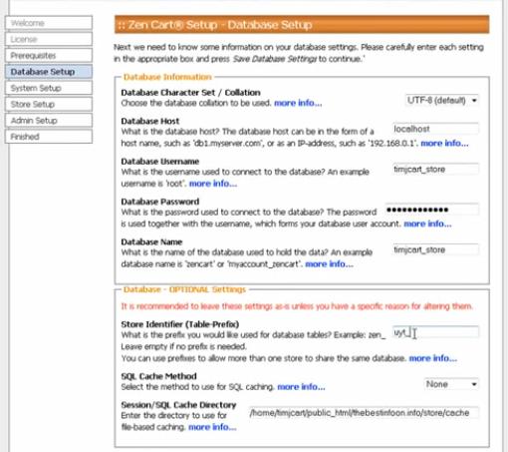The height and width of the screenshot is (452, 508).
Task: Open the Admin Setup step
Action: (x=49, y=121)
